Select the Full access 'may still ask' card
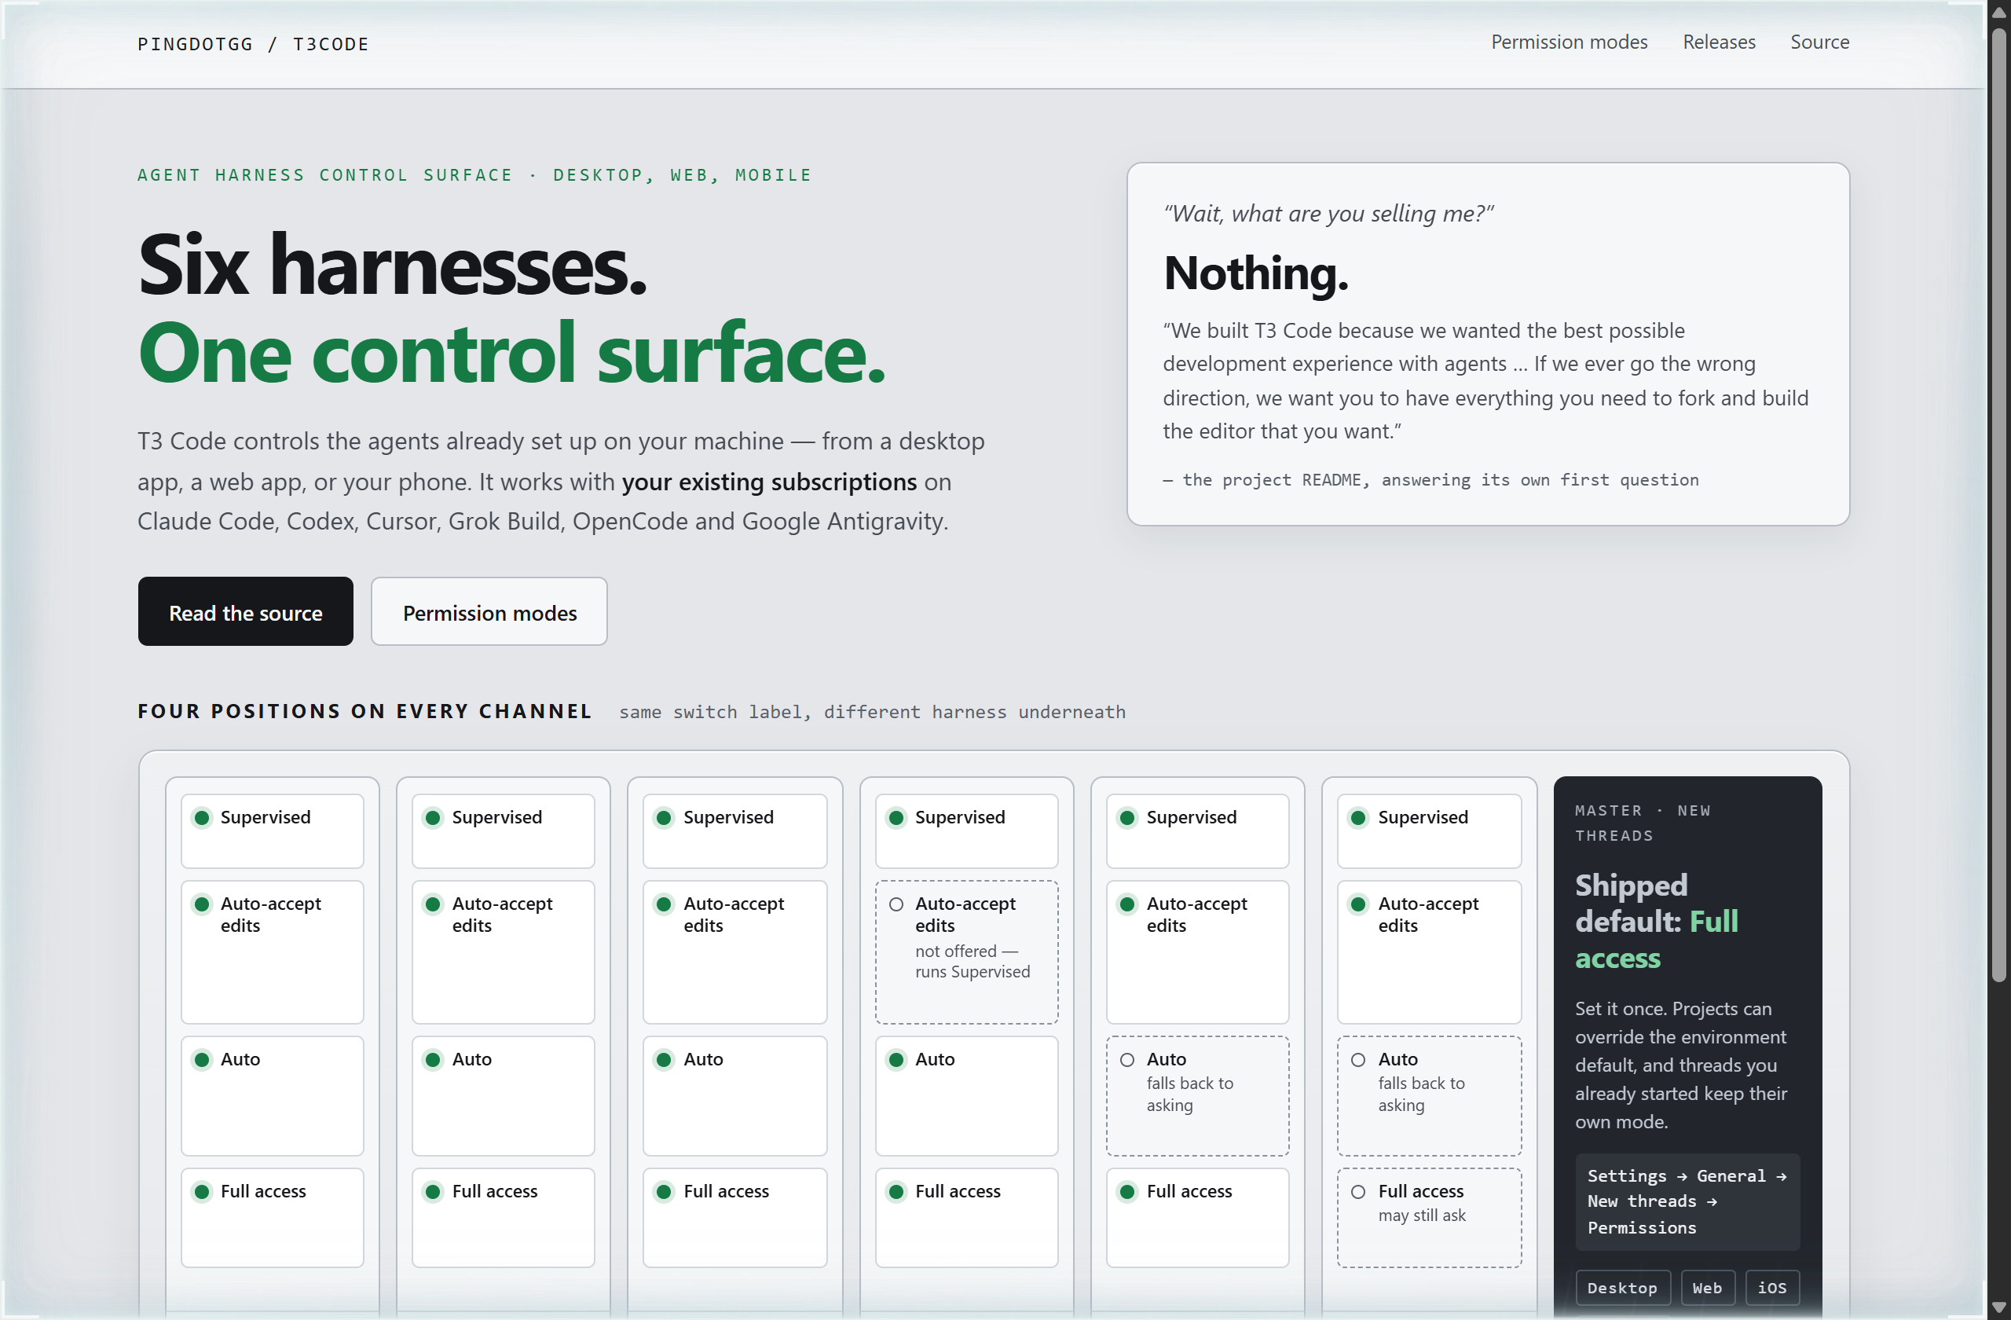Screen dimensions: 2011x1320 1429,1218
